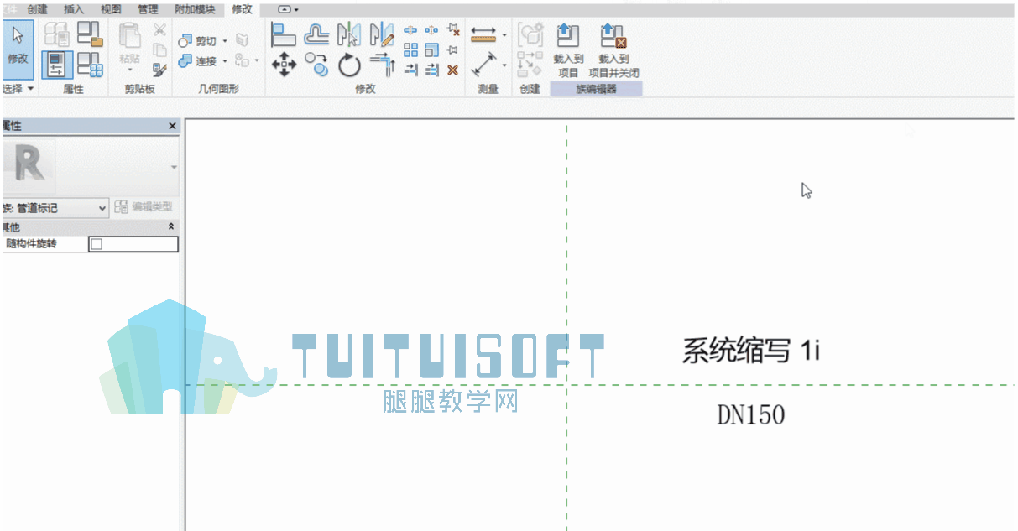Select Trim/Extend Single Element icon

(410, 70)
